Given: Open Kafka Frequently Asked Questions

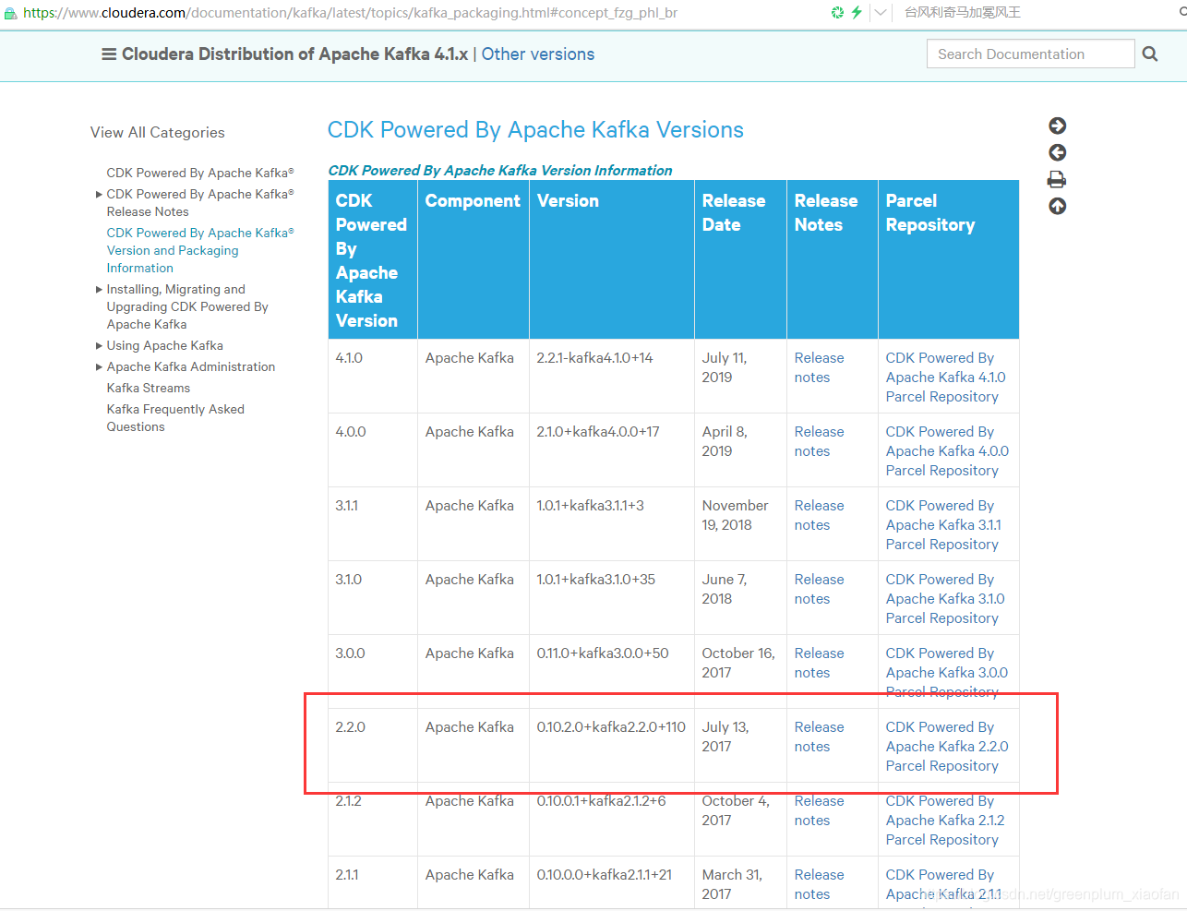Looking at the screenshot, I should (x=175, y=418).
